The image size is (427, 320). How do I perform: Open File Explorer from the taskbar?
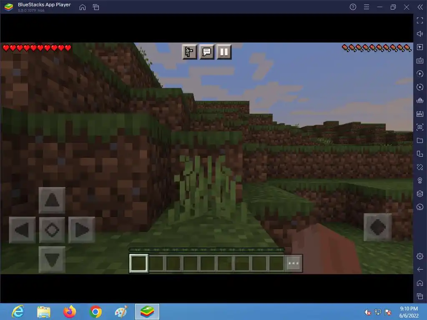coord(43,312)
